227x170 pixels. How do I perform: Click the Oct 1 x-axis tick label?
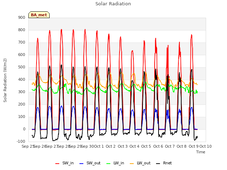point(99,146)
